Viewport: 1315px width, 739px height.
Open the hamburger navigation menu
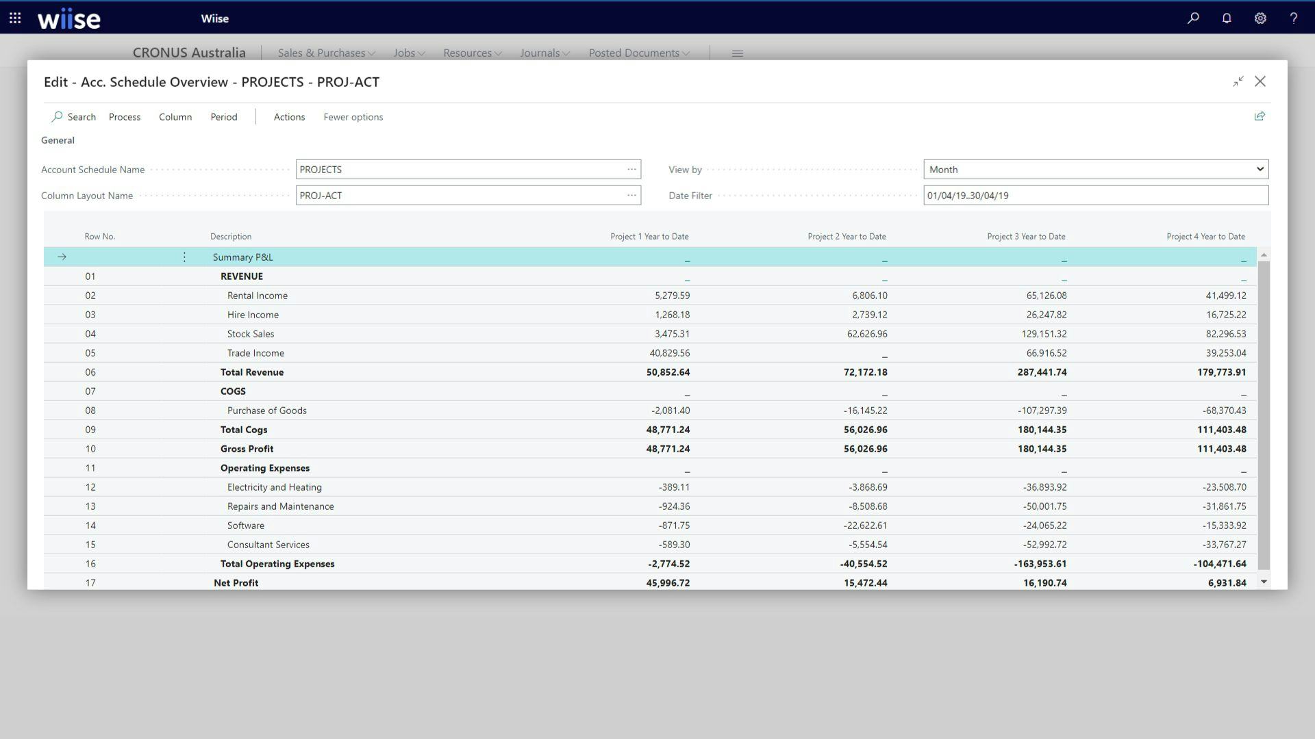click(737, 53)
